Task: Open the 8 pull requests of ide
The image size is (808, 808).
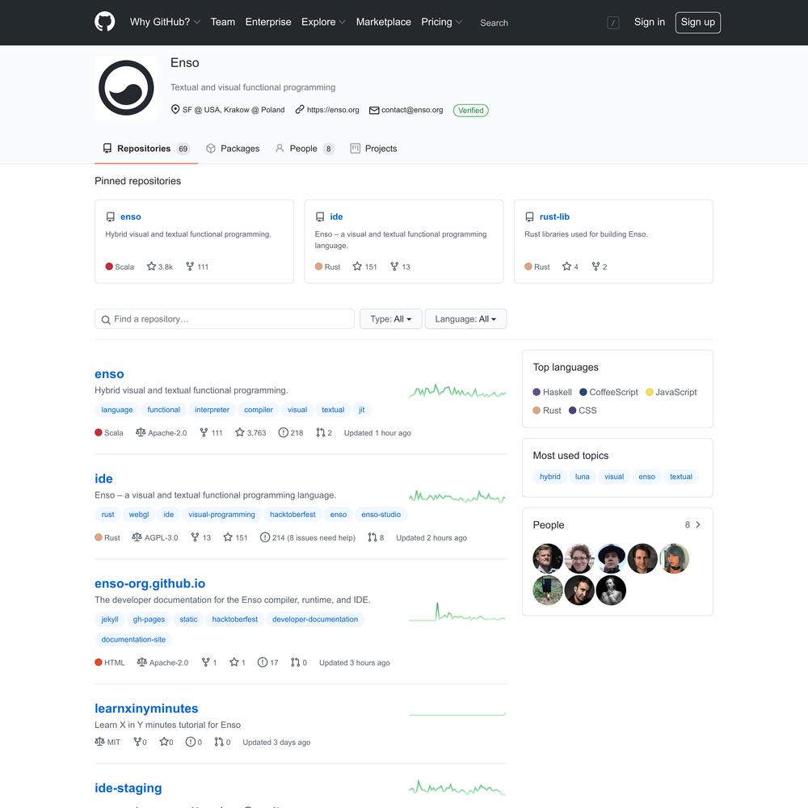Action: [x=377, y=537]
